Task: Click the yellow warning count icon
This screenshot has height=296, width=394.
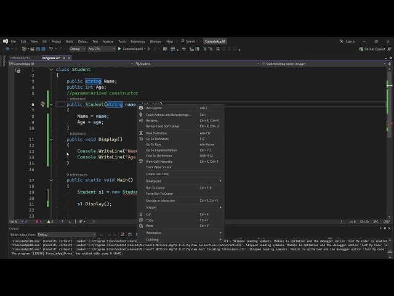Action: click(x=49, y=221)
